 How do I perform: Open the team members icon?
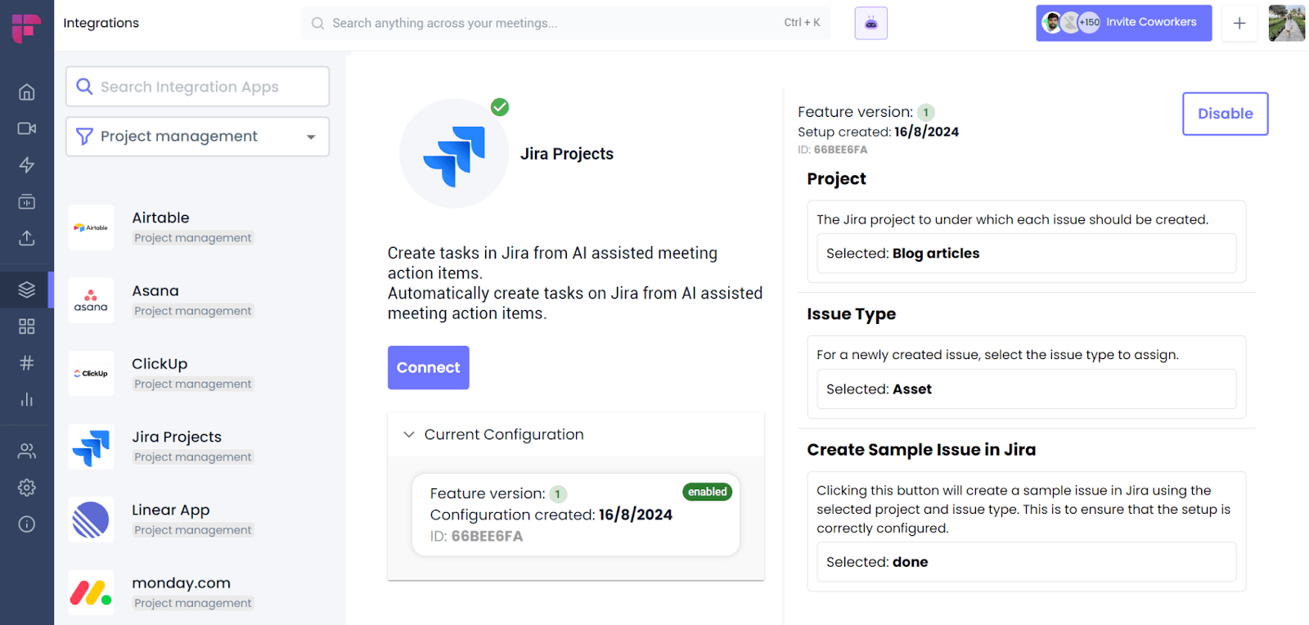(x=27, y=451)
